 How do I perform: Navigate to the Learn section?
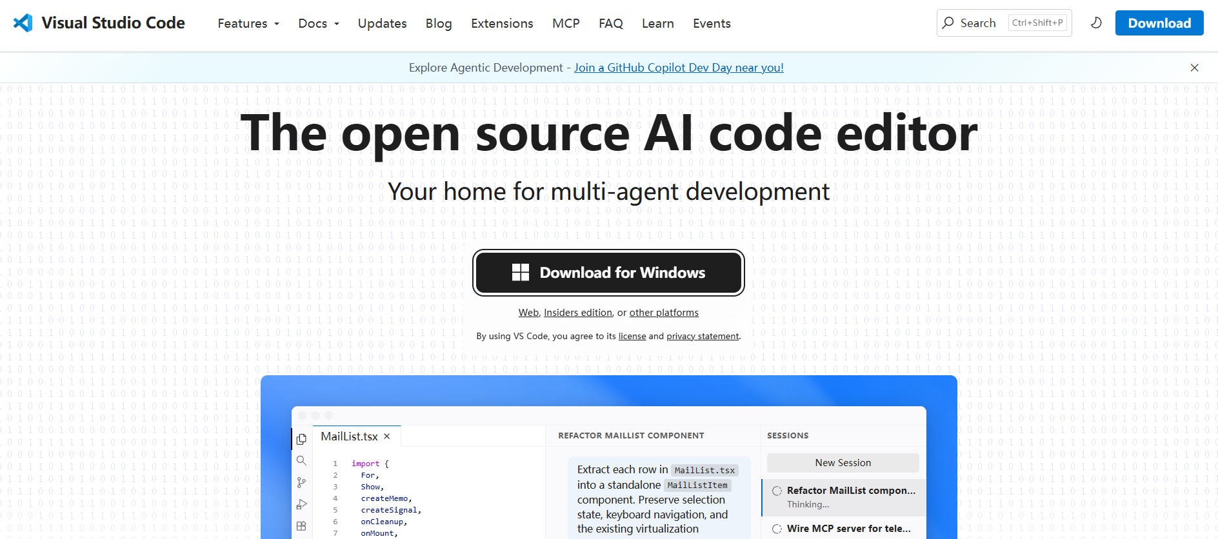point(658,23)
